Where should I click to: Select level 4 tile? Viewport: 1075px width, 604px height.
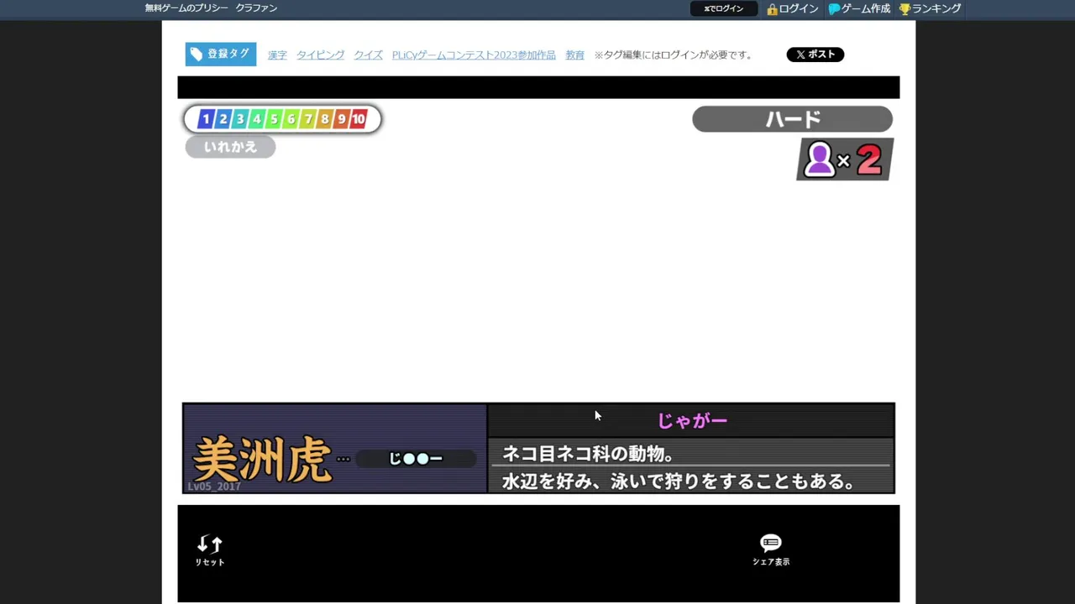[256, 119]
